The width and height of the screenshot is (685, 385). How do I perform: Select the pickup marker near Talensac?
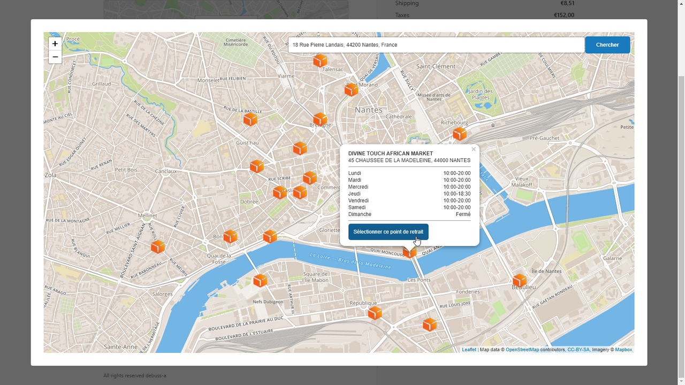[x=320, y=61]
